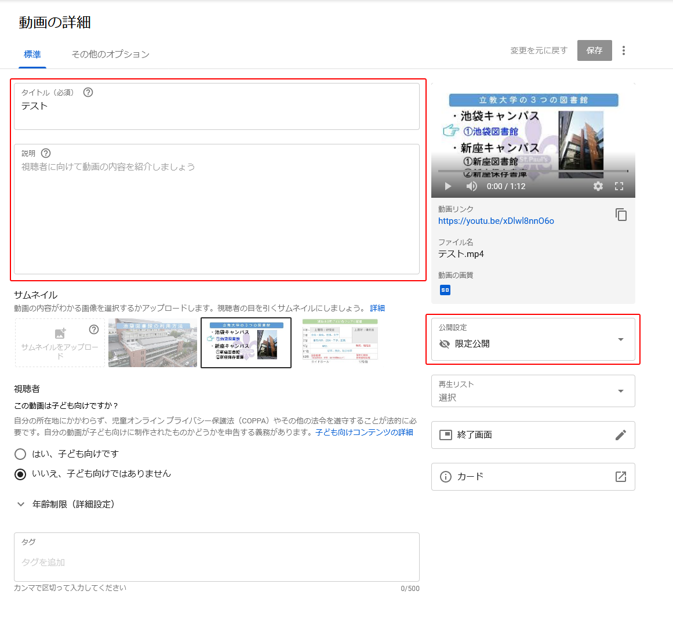
Task: Click the 0:00 / 1:12 time display
Action: (x=506, y=186)
